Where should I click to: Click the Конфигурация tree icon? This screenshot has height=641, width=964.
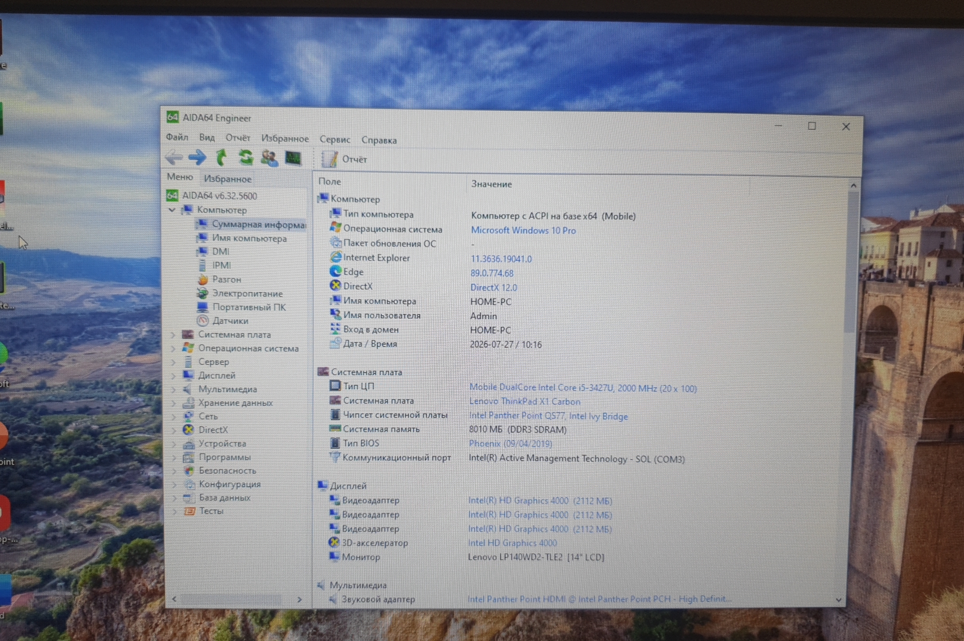(x=189, y=484)
